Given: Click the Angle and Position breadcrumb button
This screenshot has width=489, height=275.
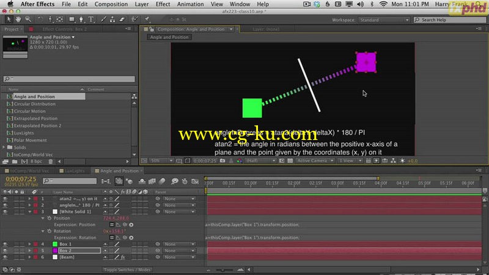Looking at the screenshot, I should [x=169, y=37].
